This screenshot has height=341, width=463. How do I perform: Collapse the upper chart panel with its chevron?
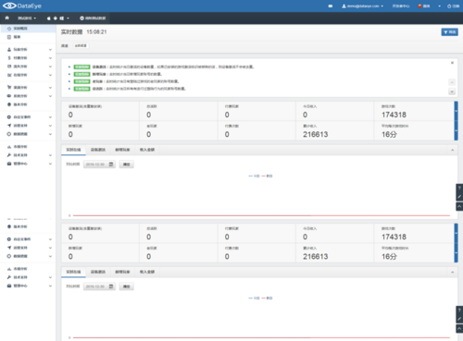coord(452,150)
